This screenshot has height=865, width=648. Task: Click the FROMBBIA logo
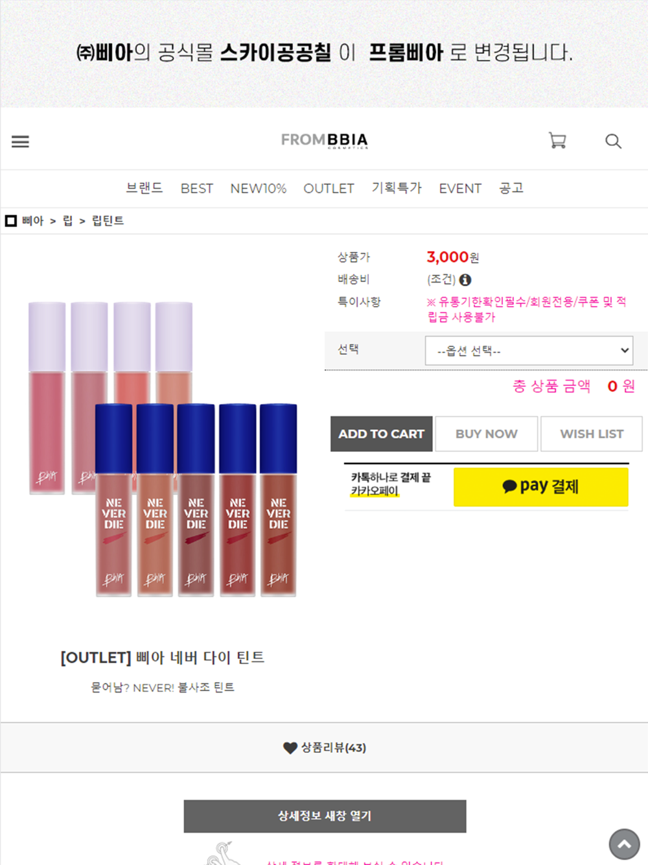(x=325, y=140)
